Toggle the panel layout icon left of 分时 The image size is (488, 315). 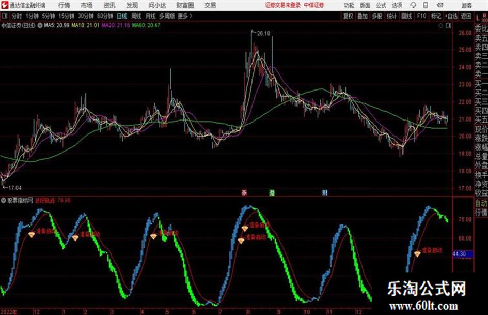pyautogui.click(x=5, y=16)
